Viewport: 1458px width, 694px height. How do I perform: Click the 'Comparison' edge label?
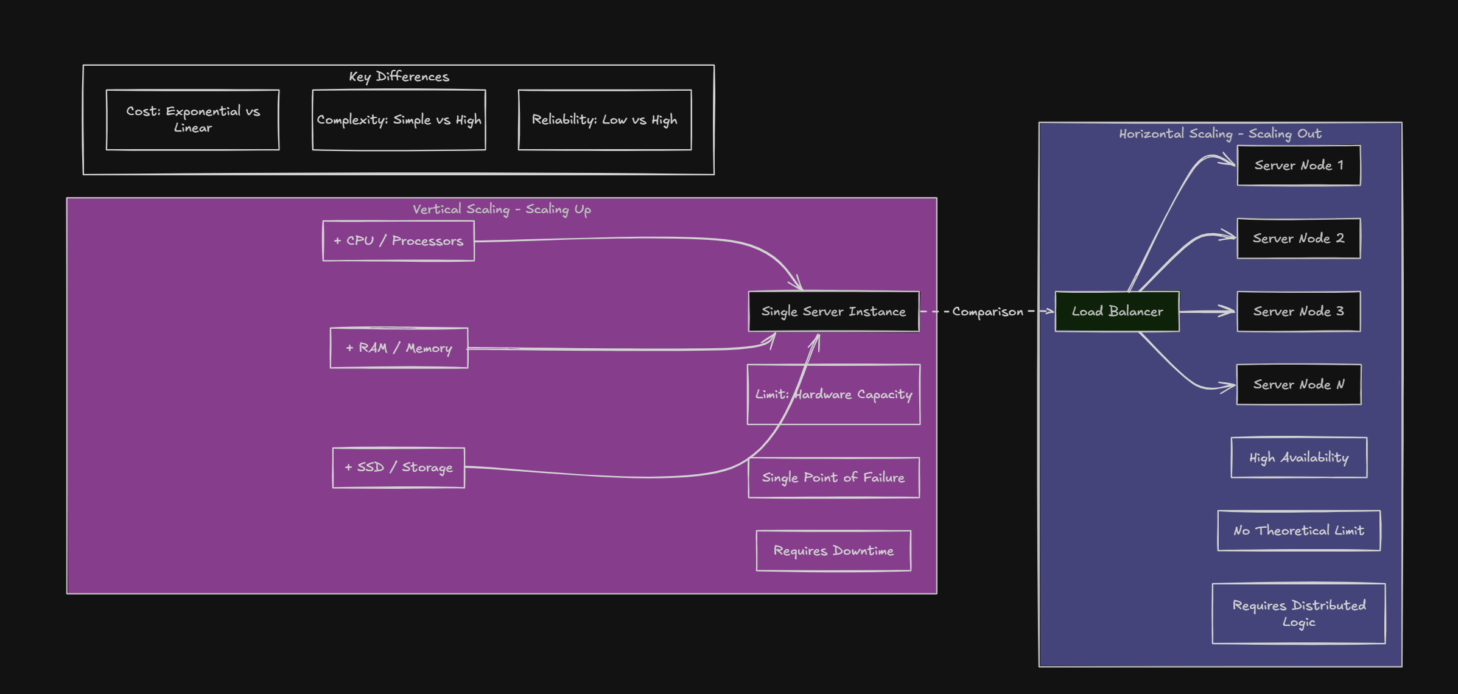[987, 312]
